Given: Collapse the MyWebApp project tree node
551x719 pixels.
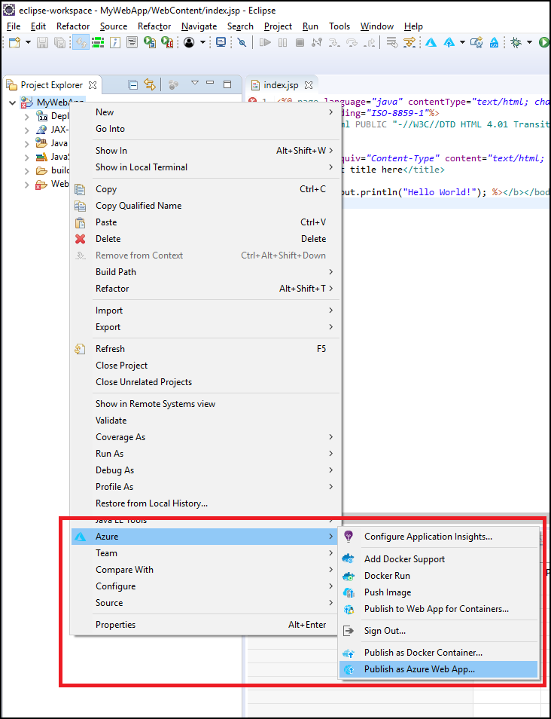Looking at the screenshot, I should (x=12, y=102).
